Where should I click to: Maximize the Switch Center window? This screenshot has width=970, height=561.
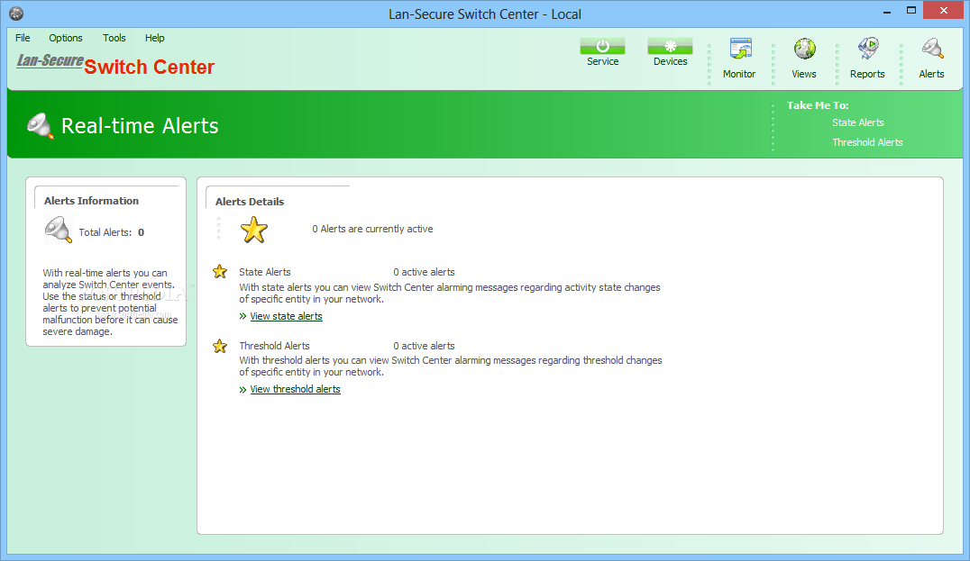click(911, 11)
